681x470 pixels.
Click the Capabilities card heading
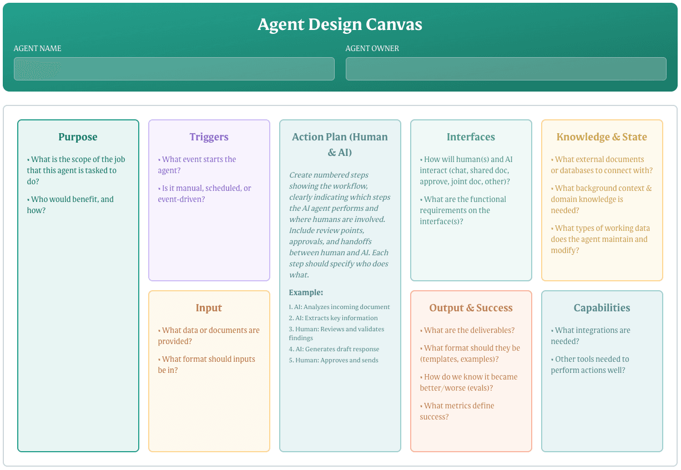coord(602,308)
